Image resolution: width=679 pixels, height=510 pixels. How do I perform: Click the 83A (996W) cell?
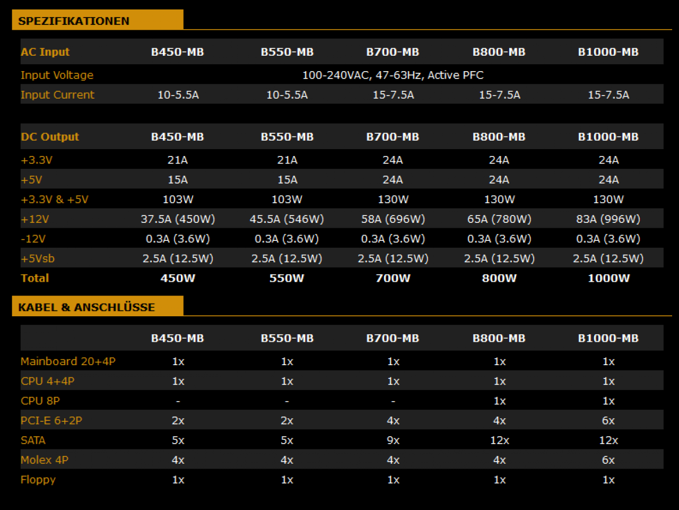click(608, 219)
